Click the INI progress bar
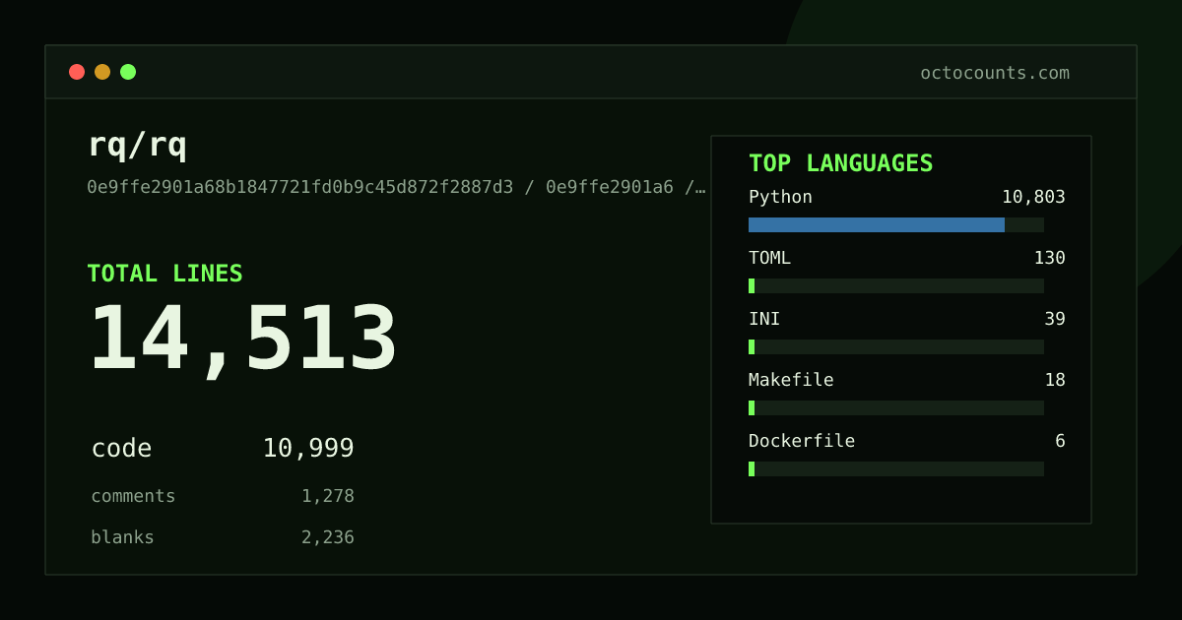 tap(896, 346)
